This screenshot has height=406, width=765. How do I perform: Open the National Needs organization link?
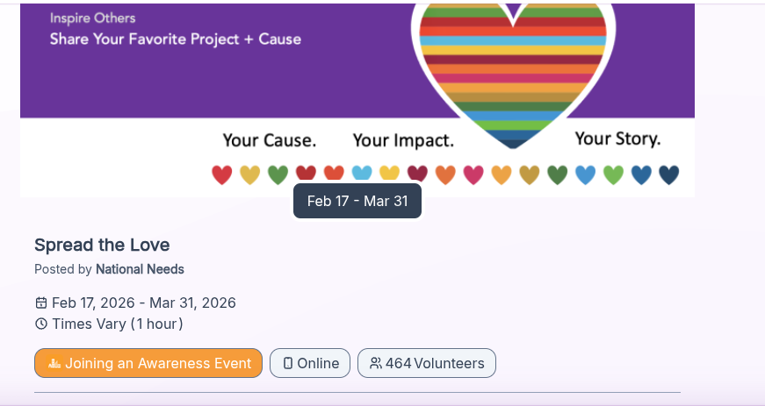tap(140, 269)
